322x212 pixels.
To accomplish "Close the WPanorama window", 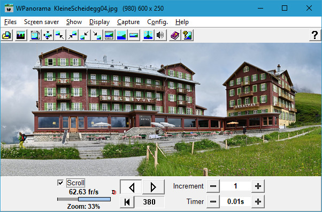I will tap(309, 8).
